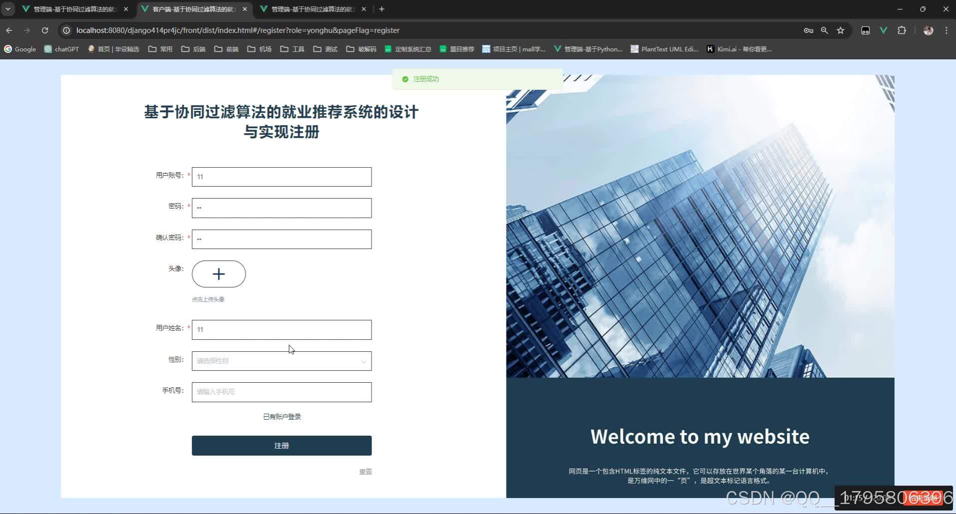Expand the 后端 bookmarks folder

click(x=193, y=49)
